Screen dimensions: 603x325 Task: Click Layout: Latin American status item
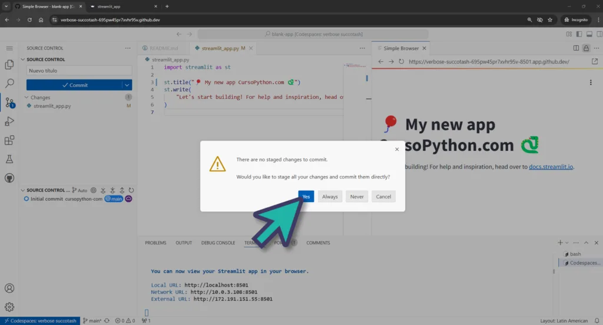(564, 321)
